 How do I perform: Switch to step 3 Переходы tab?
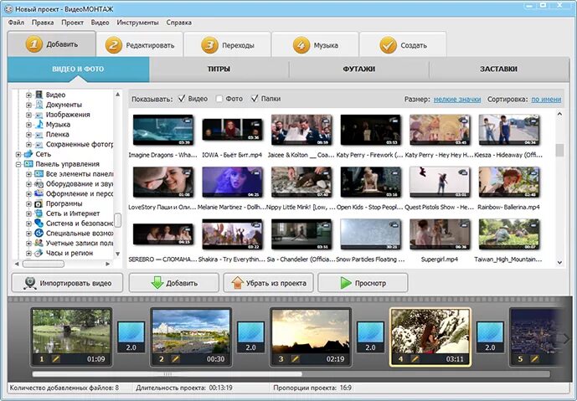click(x=228, y=45)
